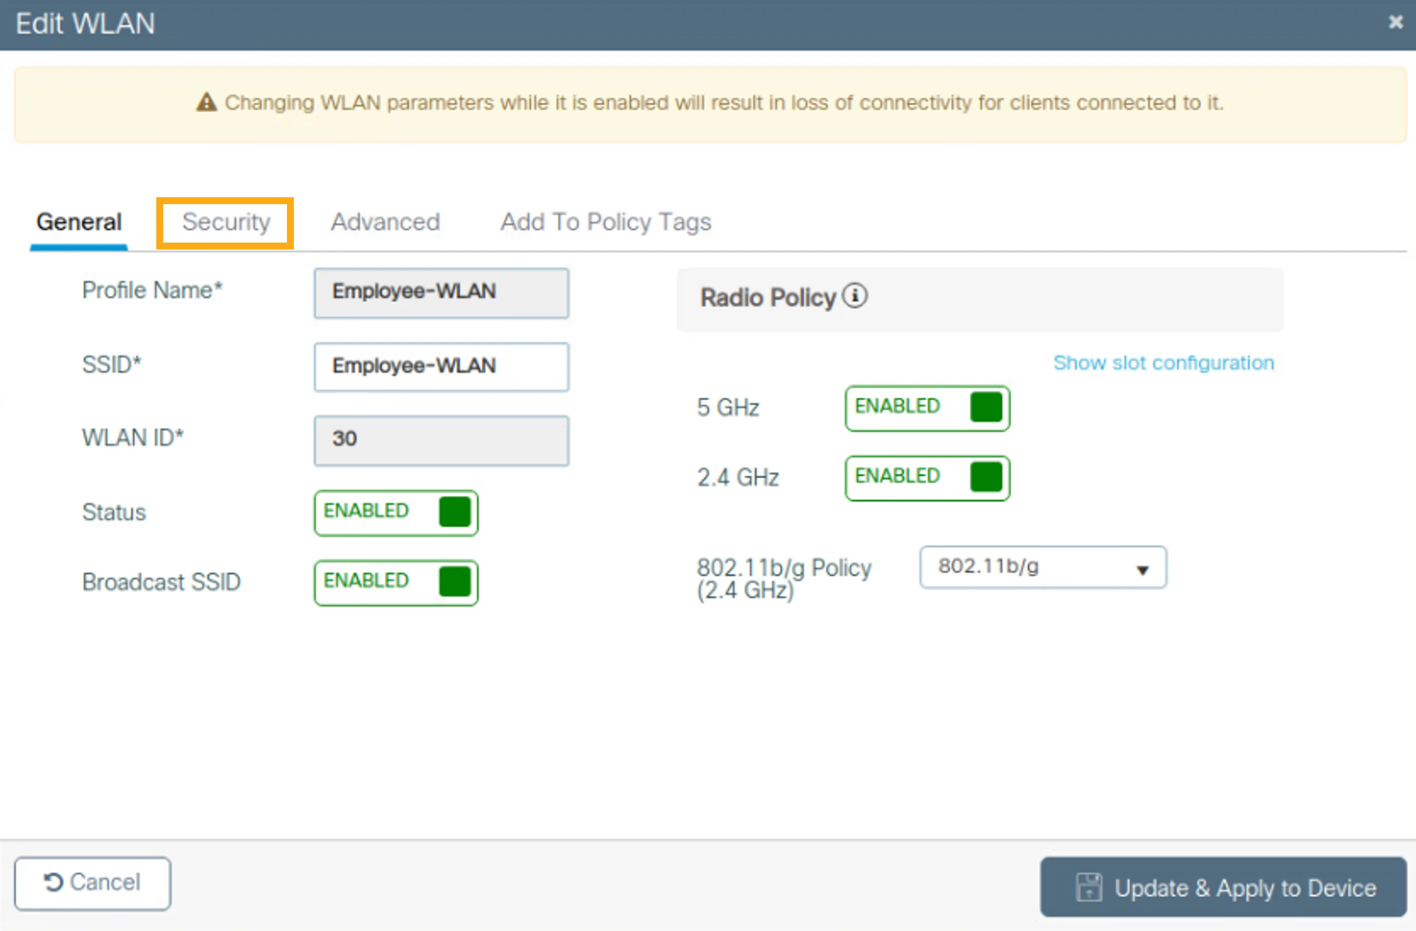Click the Radio Policy info icon
The height and width of the screenshot is (931, 1416).
click(x=855, y=296)
